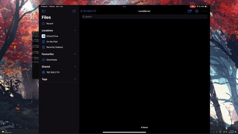Open On My iPad location
Screen dimensions: 238x134
click(49, 42)
